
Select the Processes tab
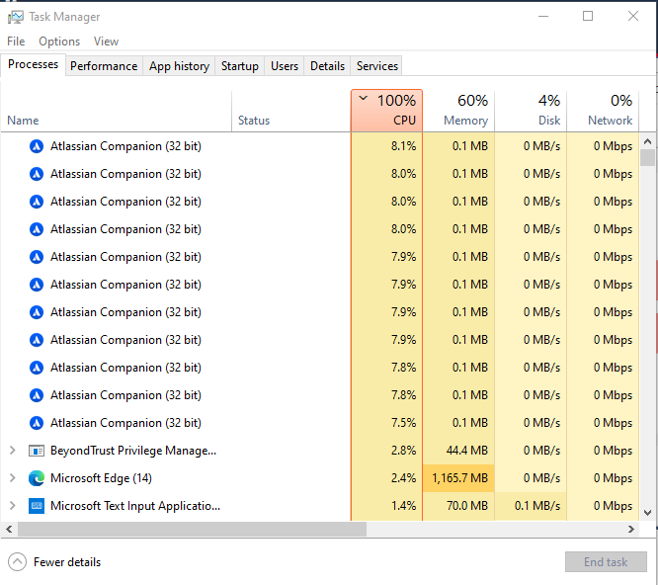click(34, 64)
